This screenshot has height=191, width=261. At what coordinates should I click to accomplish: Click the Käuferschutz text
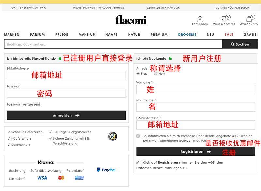click(21, 138)
